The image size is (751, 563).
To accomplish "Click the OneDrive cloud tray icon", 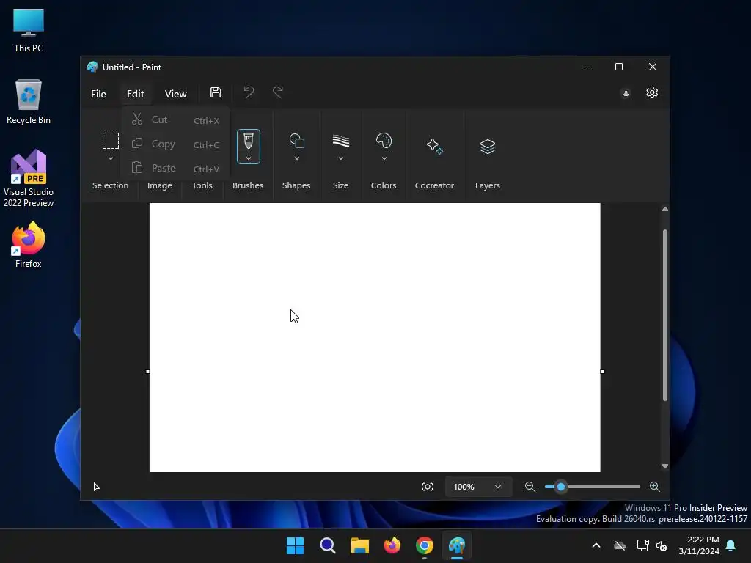I will [620, 545].
